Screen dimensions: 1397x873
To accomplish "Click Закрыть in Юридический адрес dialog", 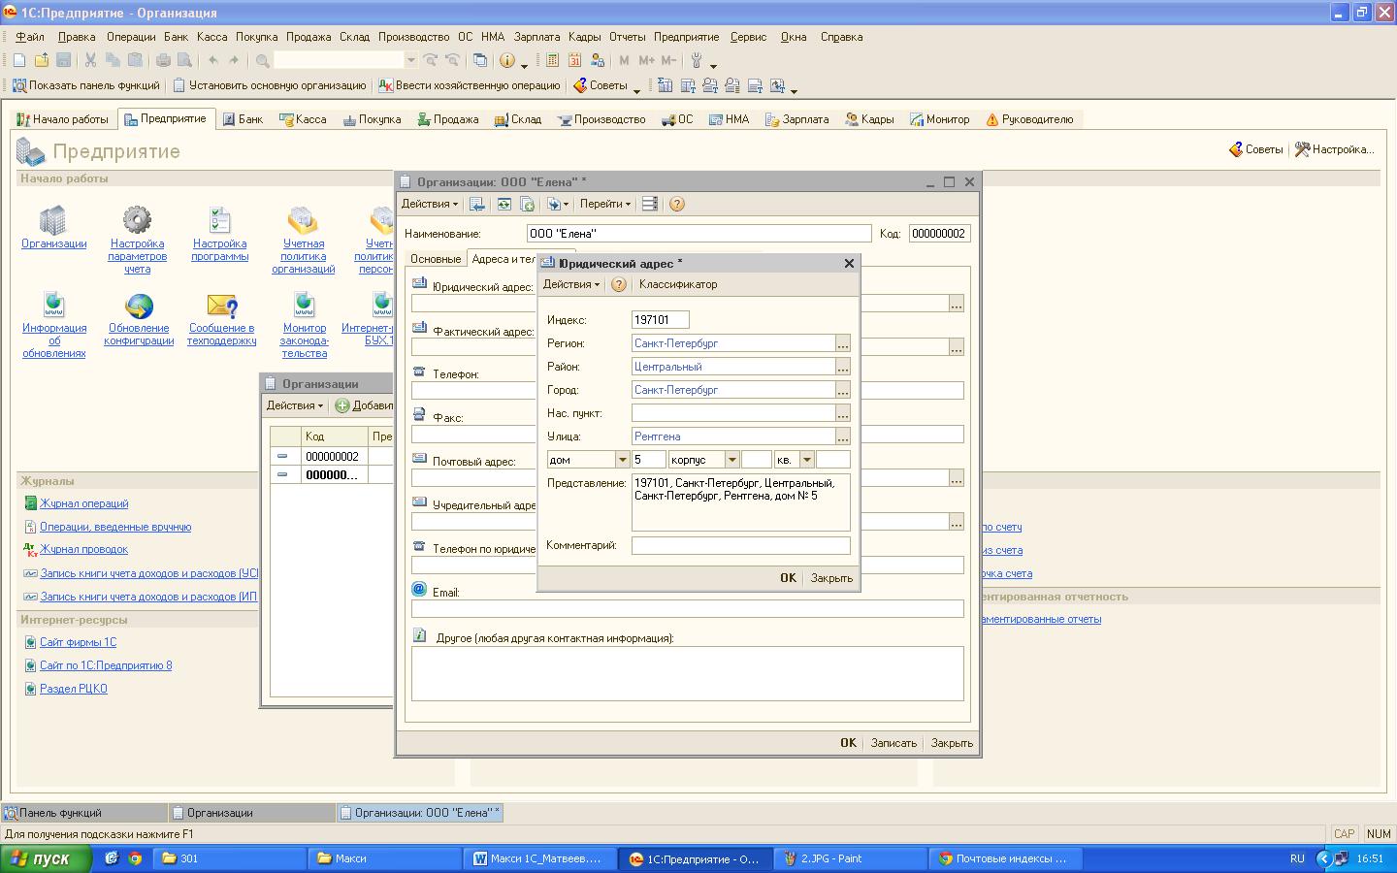I will point(831,578).
